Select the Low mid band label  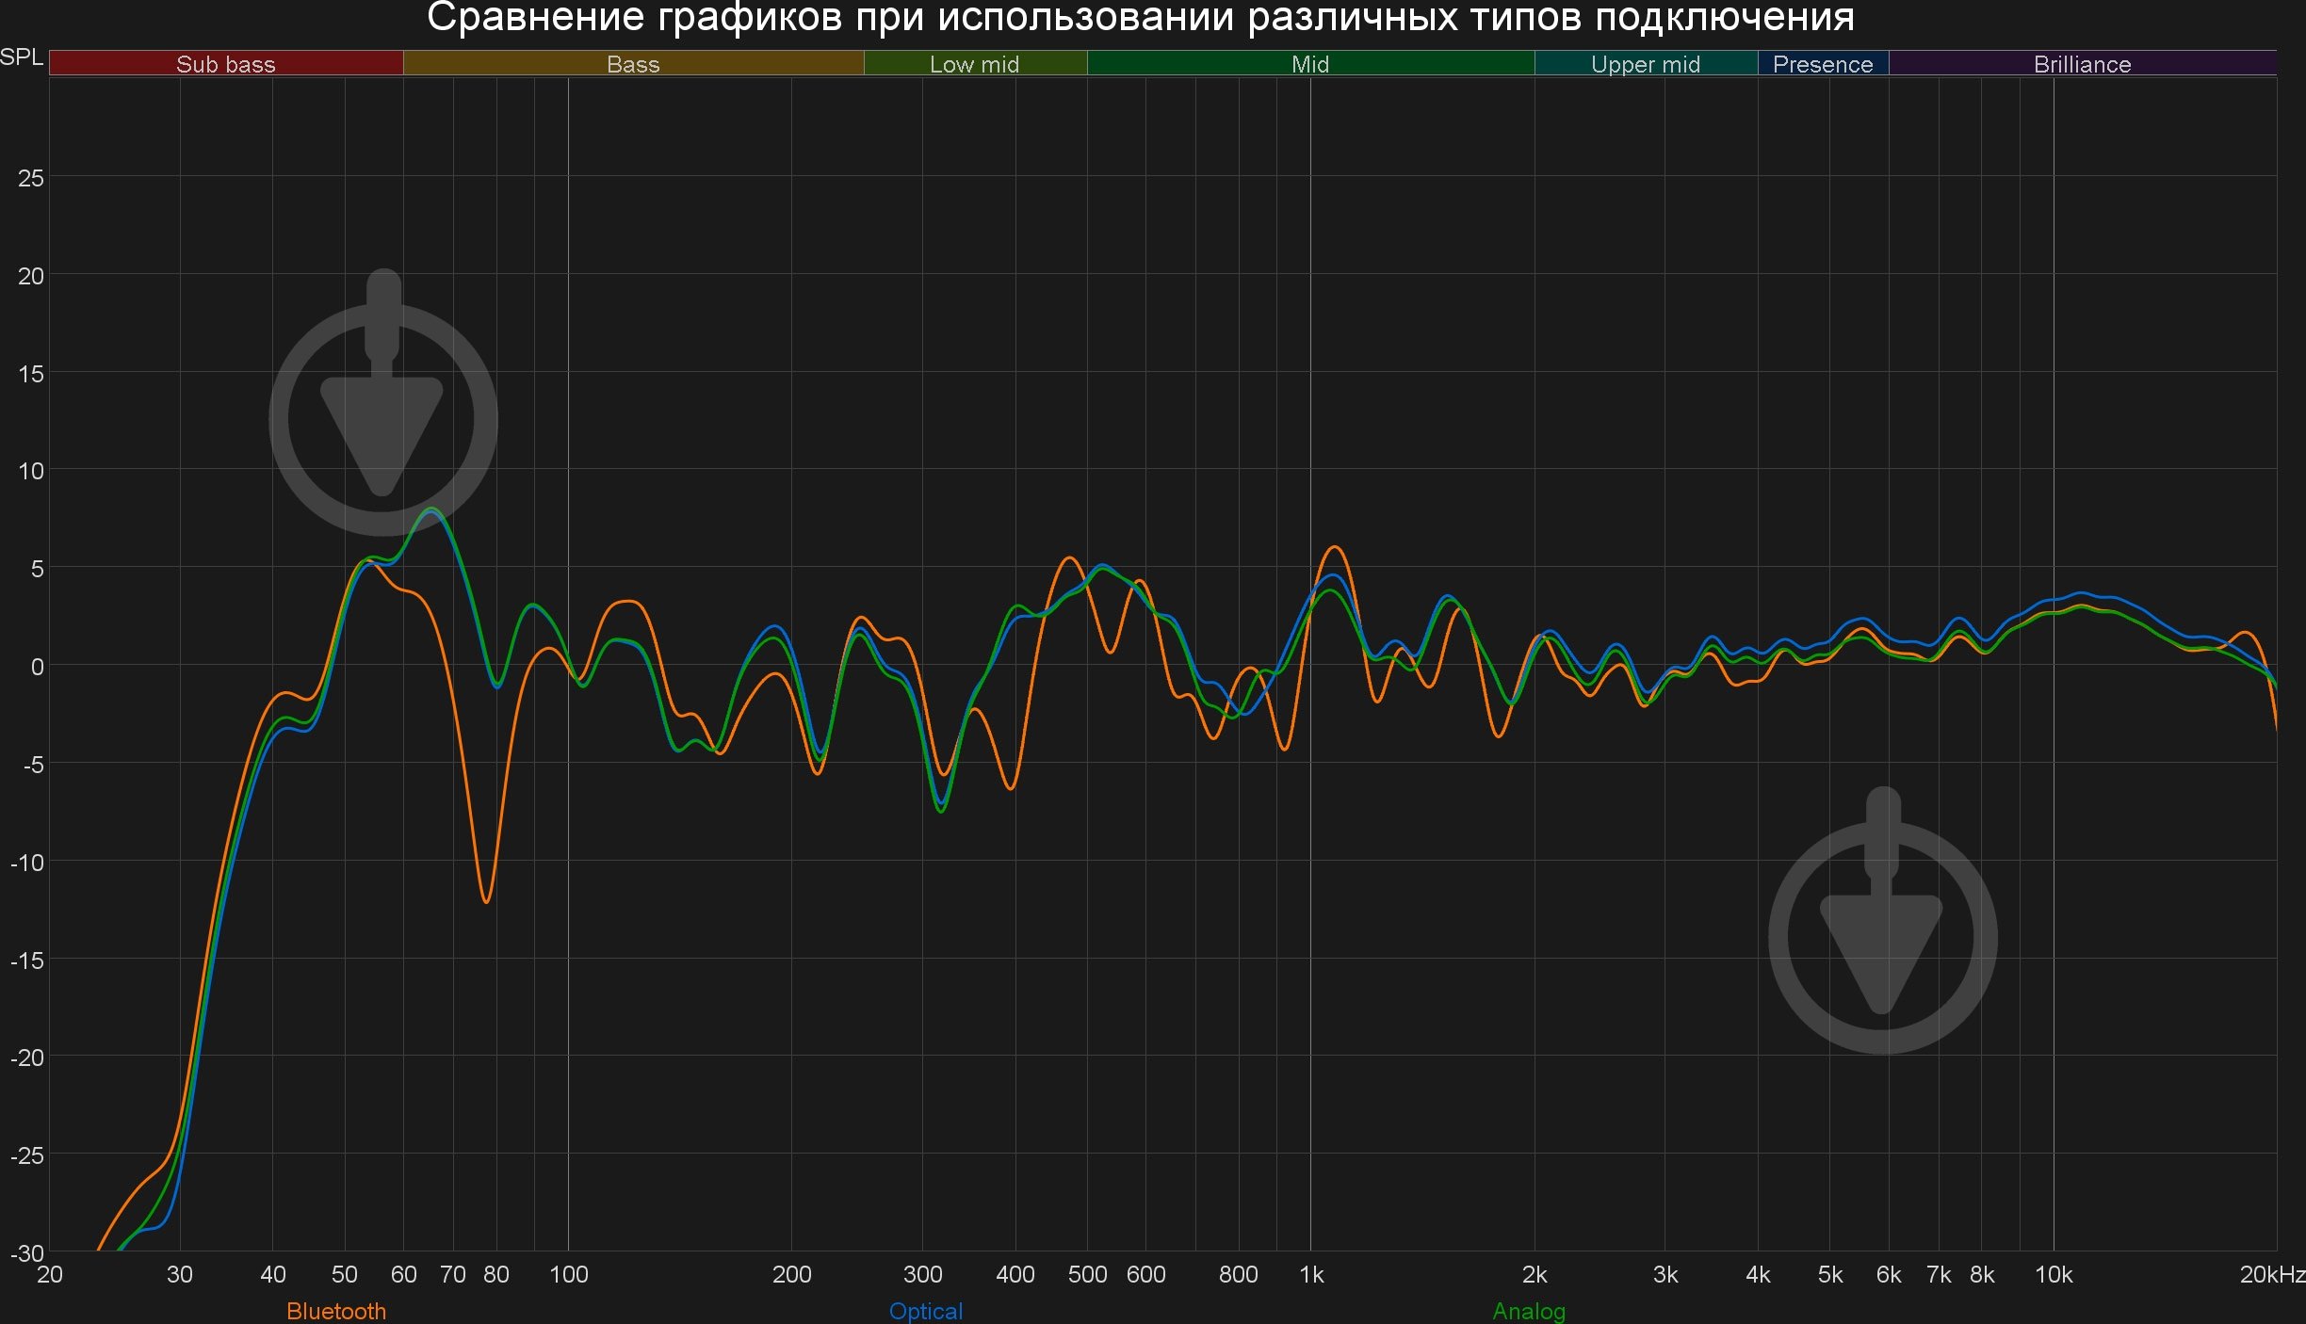click(974, 64)
